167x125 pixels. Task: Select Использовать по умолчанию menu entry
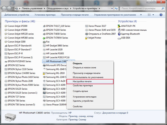tap(90, 77)
